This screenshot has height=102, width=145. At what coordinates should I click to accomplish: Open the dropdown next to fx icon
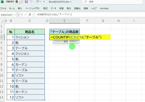[33, 15]
